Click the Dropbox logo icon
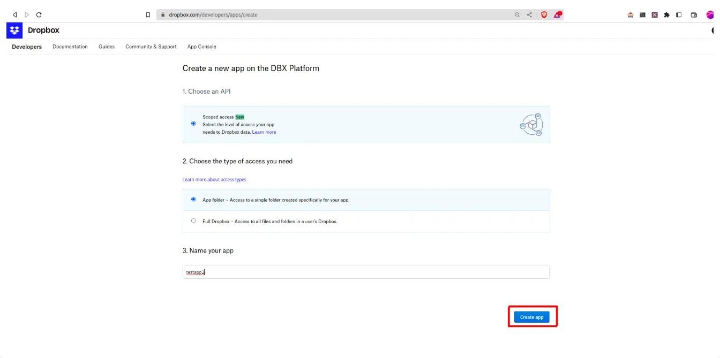 click(14, 30)
